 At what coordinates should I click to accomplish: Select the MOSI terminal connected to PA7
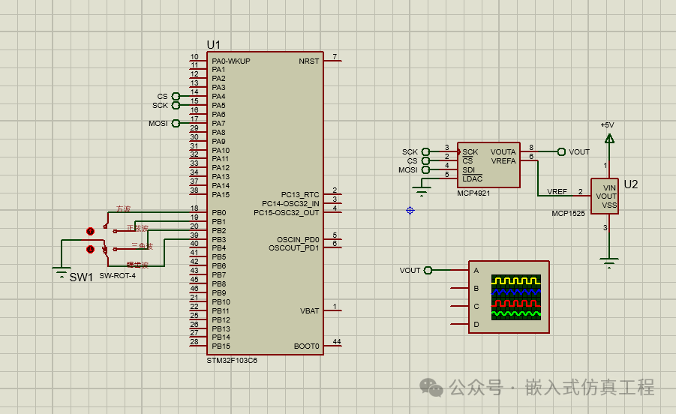(x=176, y=123)
